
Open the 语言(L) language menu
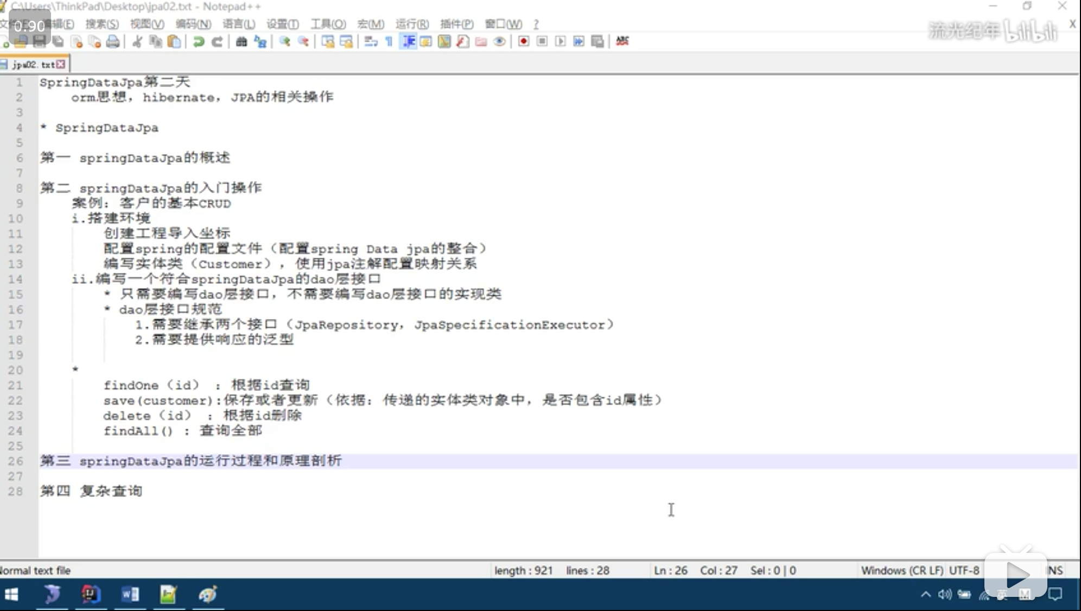(x=239, y=24)
